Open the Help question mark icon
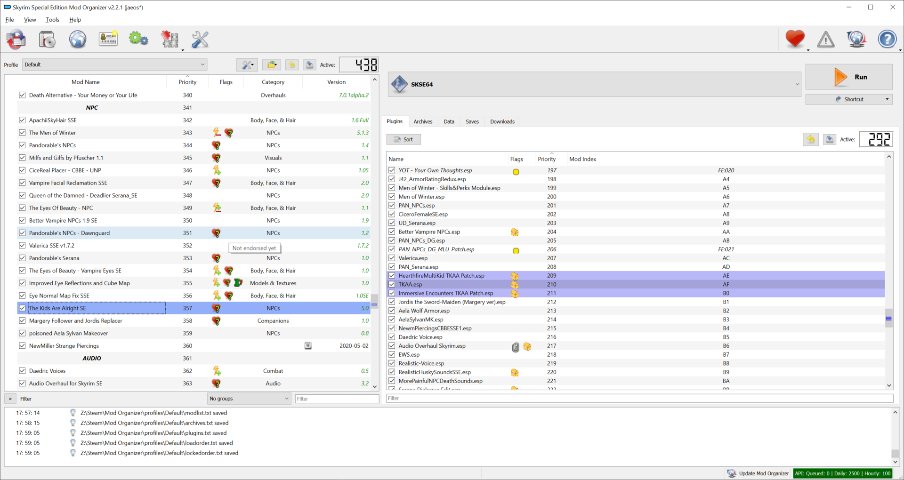904x480 pixels. [x=887, y=39]
